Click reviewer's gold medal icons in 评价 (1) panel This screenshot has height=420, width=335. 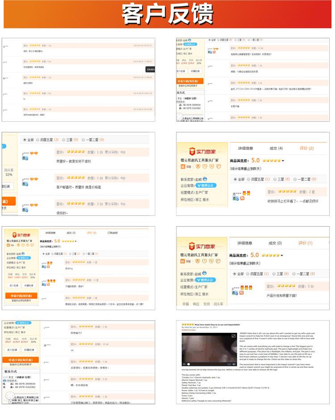pos(246,287)
